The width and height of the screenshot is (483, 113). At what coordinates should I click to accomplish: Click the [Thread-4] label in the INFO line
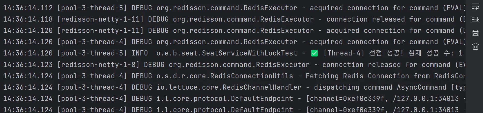(344, 53)
